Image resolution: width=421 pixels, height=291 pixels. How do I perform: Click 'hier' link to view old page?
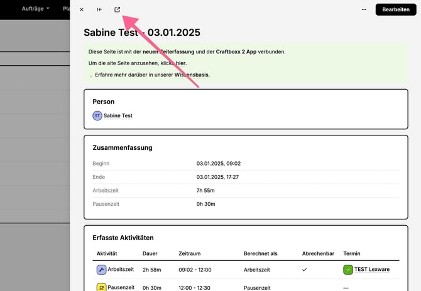[x=180, y=63]
